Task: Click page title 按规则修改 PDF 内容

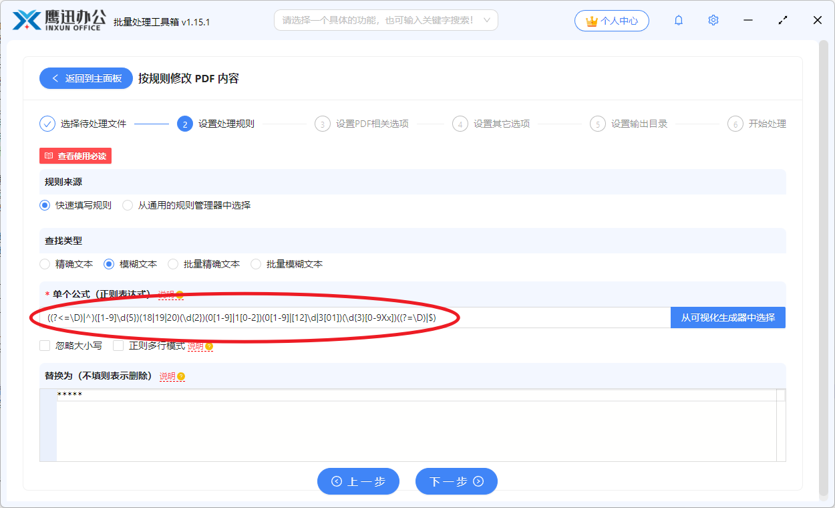Action: (188, 78)
